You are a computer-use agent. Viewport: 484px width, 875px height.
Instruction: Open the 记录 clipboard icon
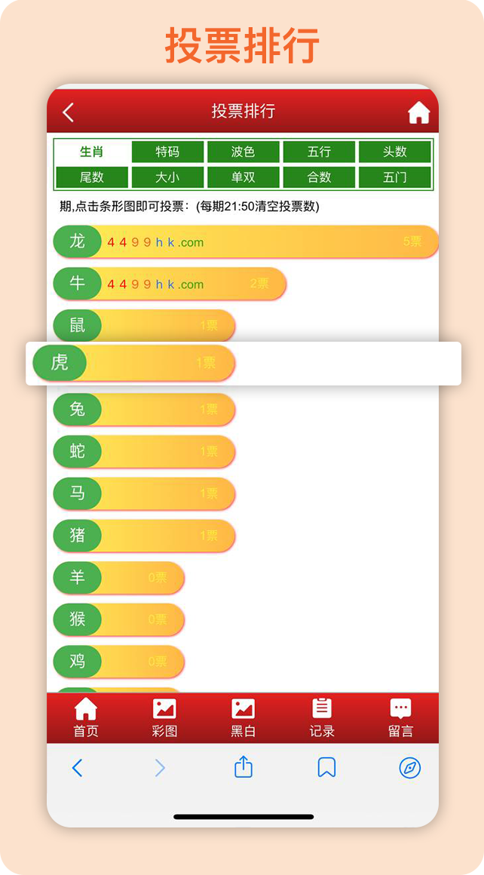pyautogui.click(x=322, y=717)
